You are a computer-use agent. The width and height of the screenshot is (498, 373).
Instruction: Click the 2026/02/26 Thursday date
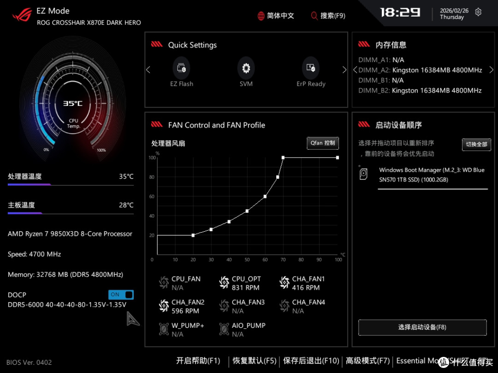(454, 14)
